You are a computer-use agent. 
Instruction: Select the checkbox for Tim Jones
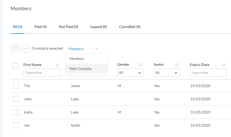point(16,86)
